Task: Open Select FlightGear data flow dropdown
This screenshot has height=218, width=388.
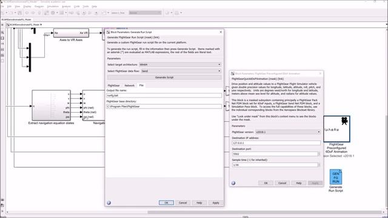Action: (x=181, y=71)
